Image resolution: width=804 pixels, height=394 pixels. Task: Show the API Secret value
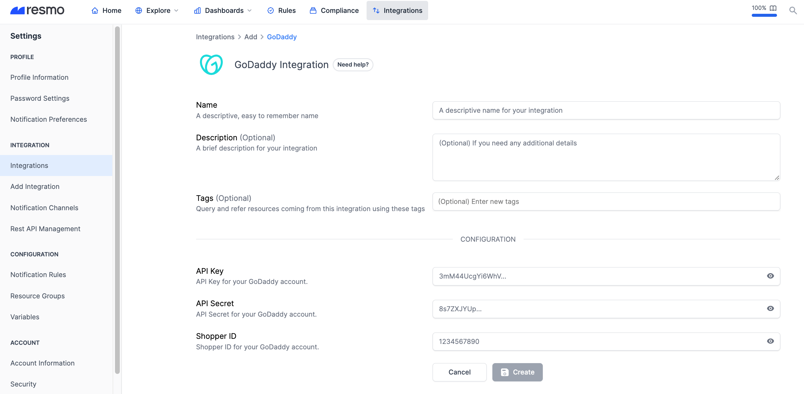770,308
